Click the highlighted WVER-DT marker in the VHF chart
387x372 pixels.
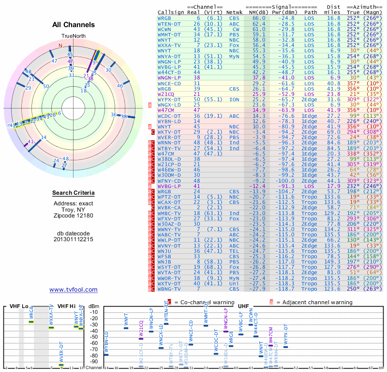pos(61,365)
